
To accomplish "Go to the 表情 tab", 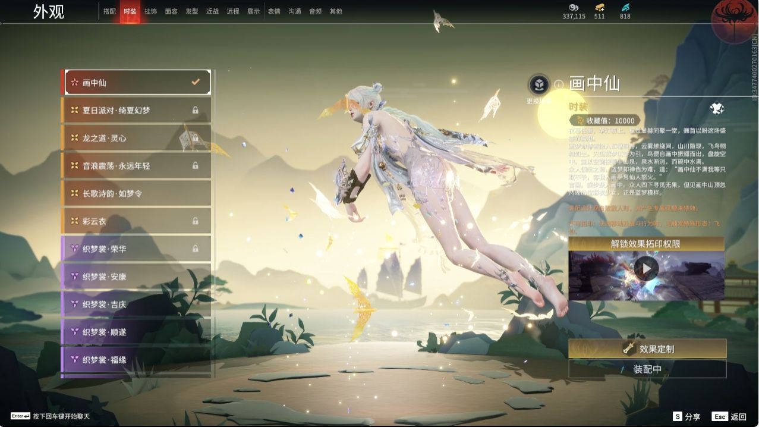I will [274, 11].
